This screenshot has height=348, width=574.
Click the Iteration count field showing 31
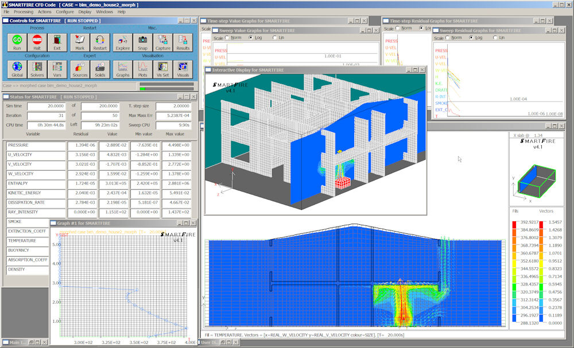click(x=46, y=115)
